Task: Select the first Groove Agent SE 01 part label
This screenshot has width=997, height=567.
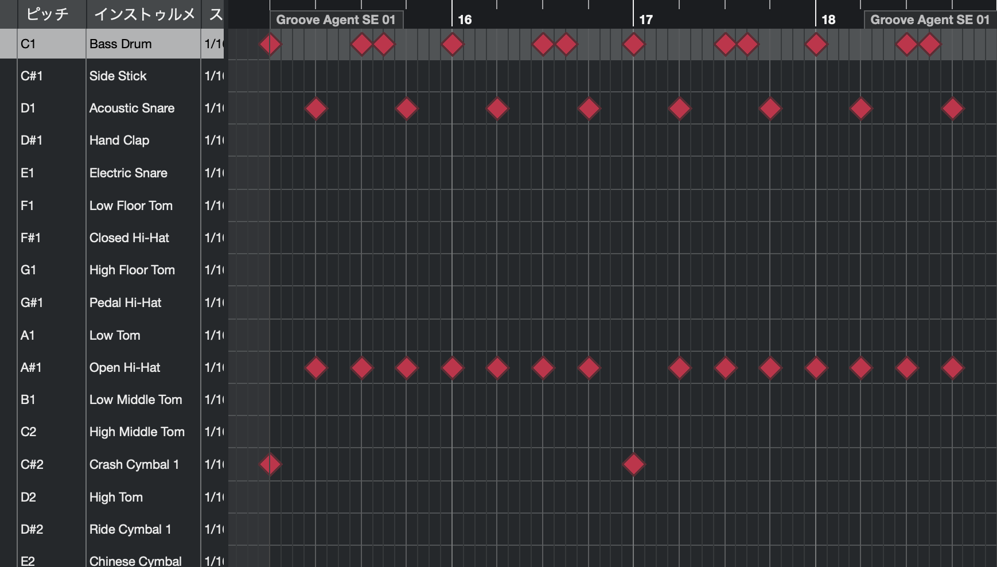Action: pyautogui.click(x=336, y=20)
